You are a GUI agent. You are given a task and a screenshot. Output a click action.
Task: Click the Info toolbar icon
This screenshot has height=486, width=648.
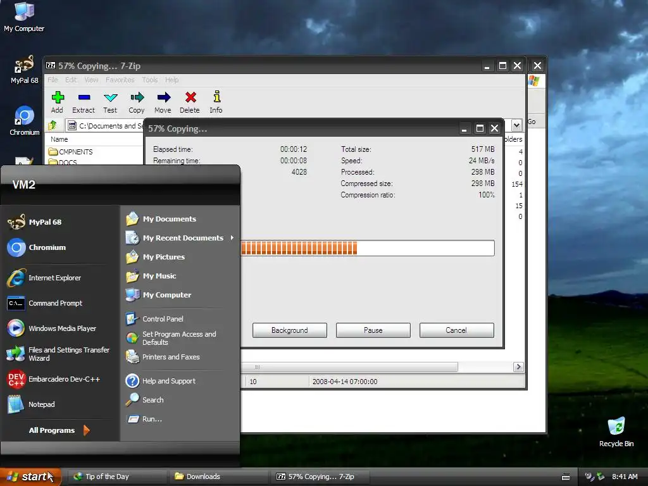[216, 102]
